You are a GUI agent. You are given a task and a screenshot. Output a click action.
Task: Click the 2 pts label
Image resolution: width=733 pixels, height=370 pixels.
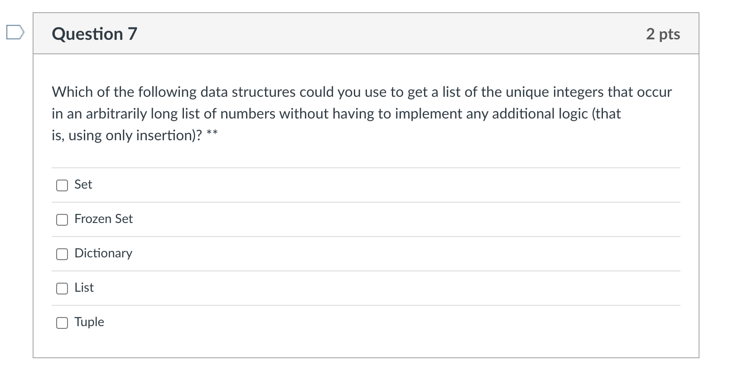663,33
